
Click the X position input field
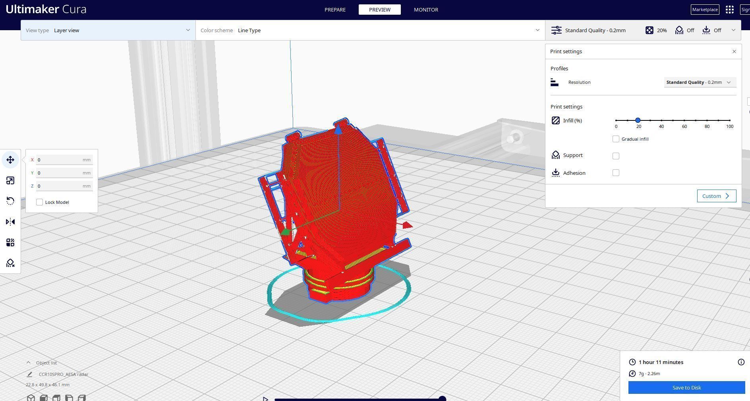pos(64,160)
